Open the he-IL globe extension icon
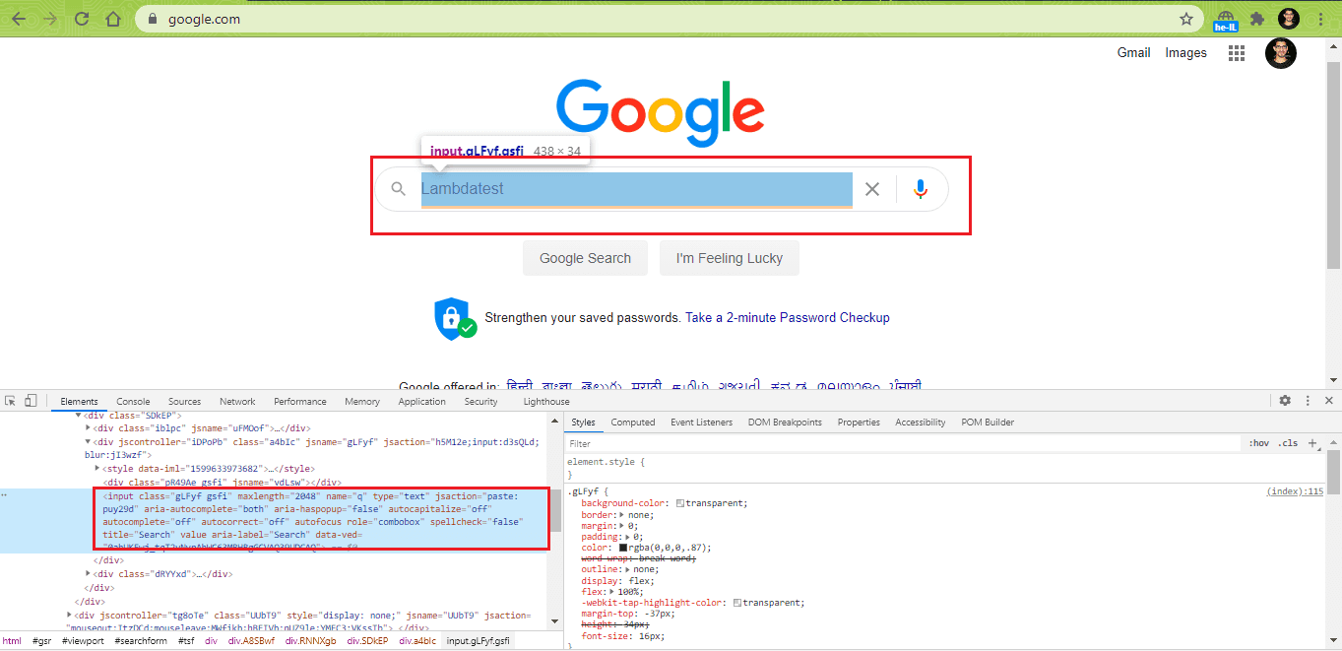 coord(1226,20)
